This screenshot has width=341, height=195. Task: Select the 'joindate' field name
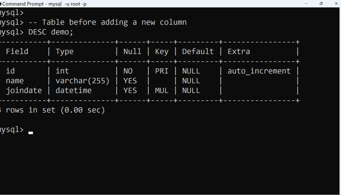point(24,91)
